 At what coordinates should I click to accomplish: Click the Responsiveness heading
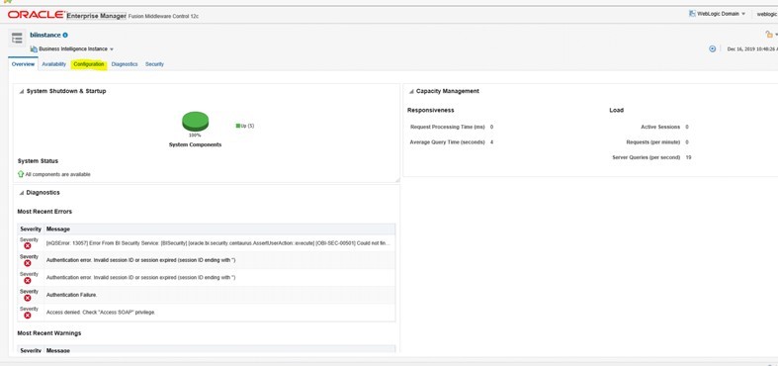tap(431, 110)
